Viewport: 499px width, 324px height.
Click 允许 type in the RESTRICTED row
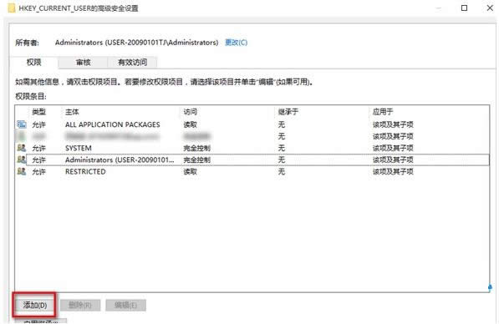point(38,172)
